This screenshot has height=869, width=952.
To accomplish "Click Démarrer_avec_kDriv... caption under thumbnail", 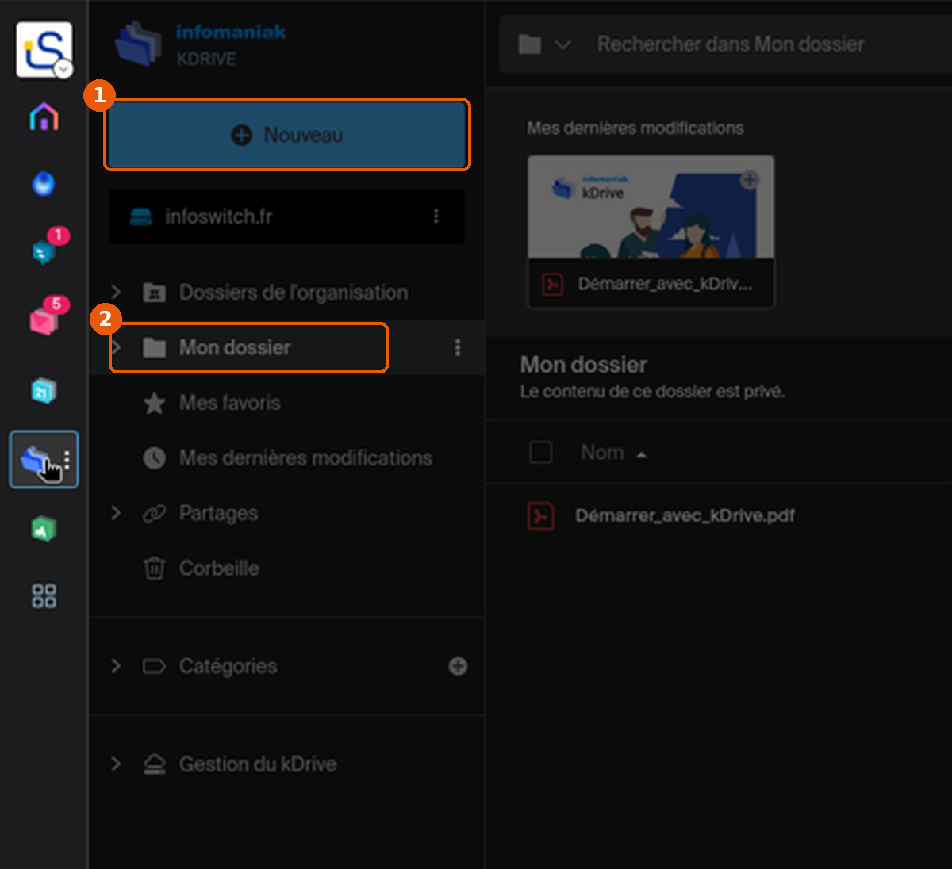I will point(665,284).
